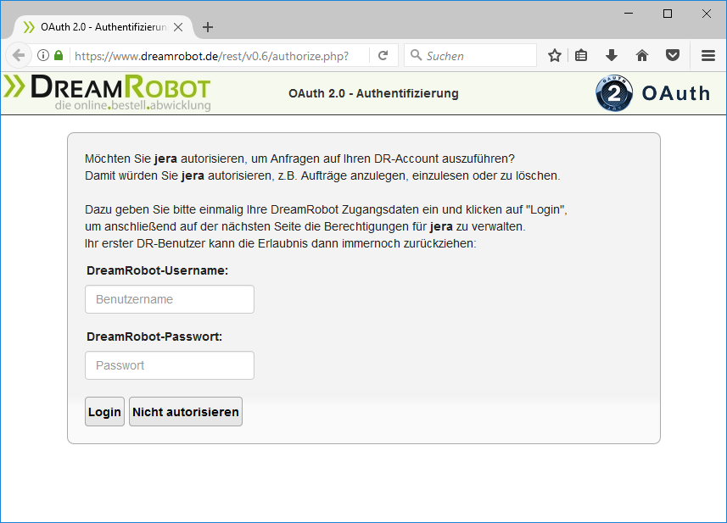
Task: Click the browser back arrow button
Action: (x=18, y=55)
